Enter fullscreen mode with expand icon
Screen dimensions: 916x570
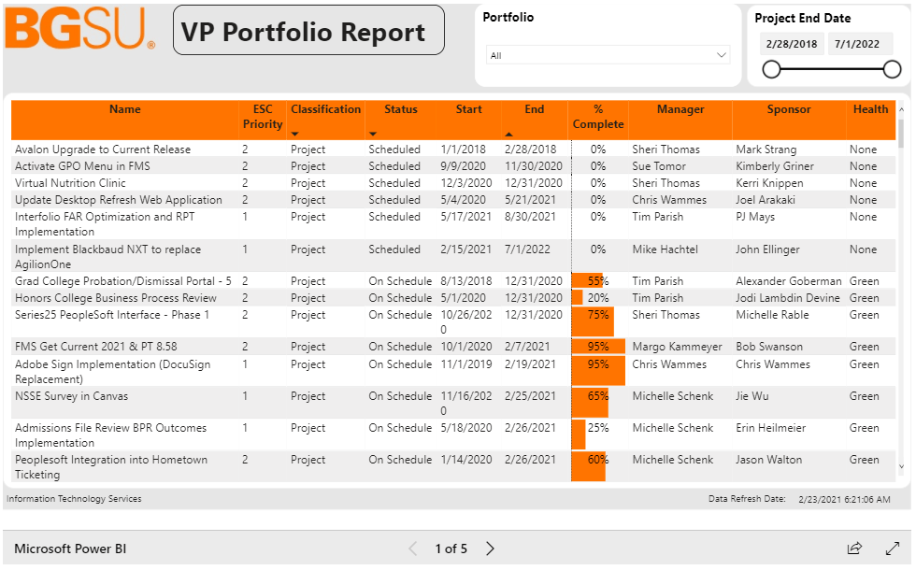(x=893, y=549)
